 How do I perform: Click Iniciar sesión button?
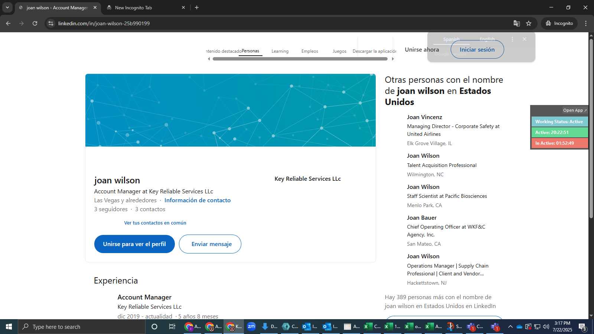coord(477,49)
